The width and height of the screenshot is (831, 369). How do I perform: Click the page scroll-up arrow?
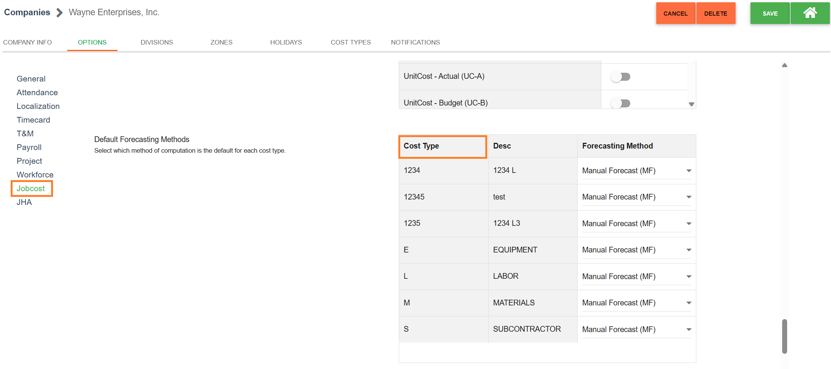784,65
